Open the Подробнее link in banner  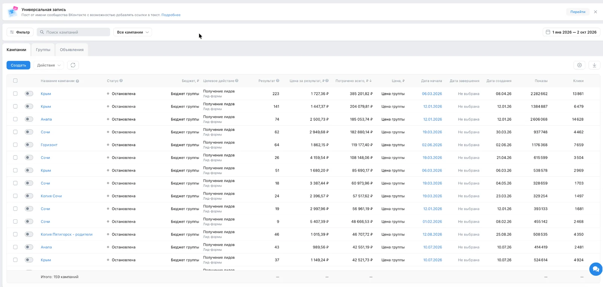[x=171, y=15]
